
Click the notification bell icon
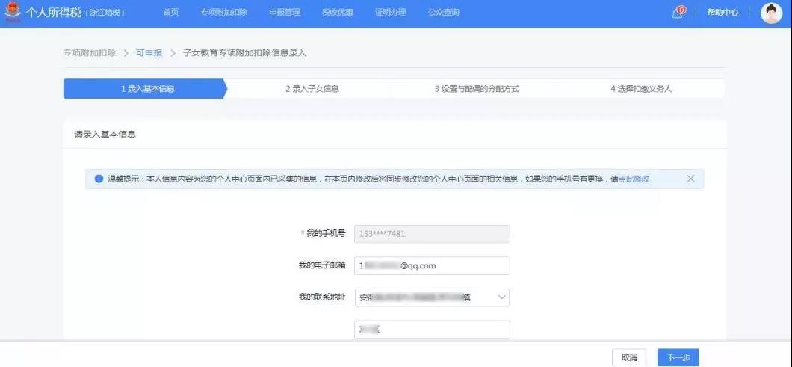tap(678, 13)
